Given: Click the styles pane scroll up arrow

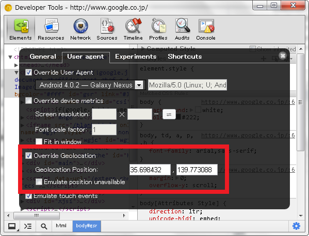Looking at the screenshot, I should click(x=301, y=49).
